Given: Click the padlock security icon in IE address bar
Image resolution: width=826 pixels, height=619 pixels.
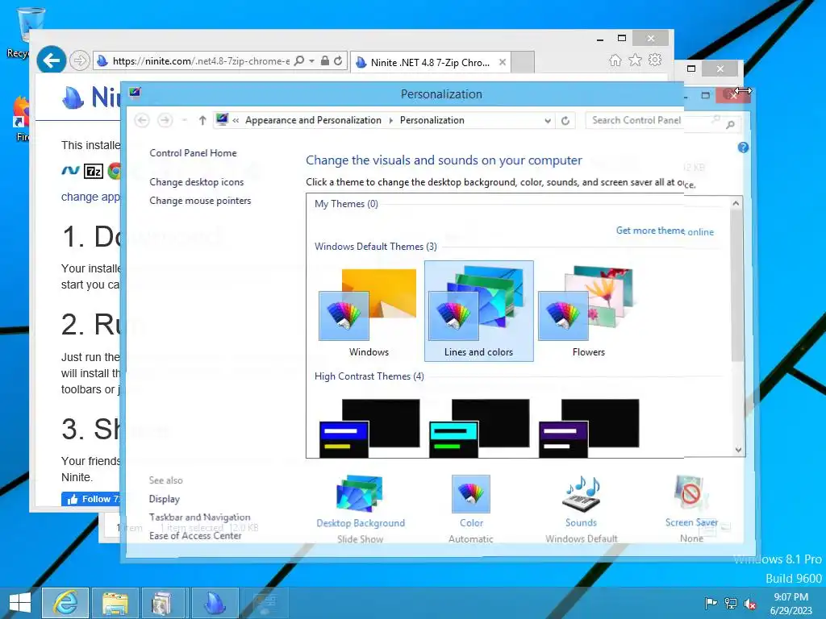Looking at the screenshot, I should tap(325, 61).
